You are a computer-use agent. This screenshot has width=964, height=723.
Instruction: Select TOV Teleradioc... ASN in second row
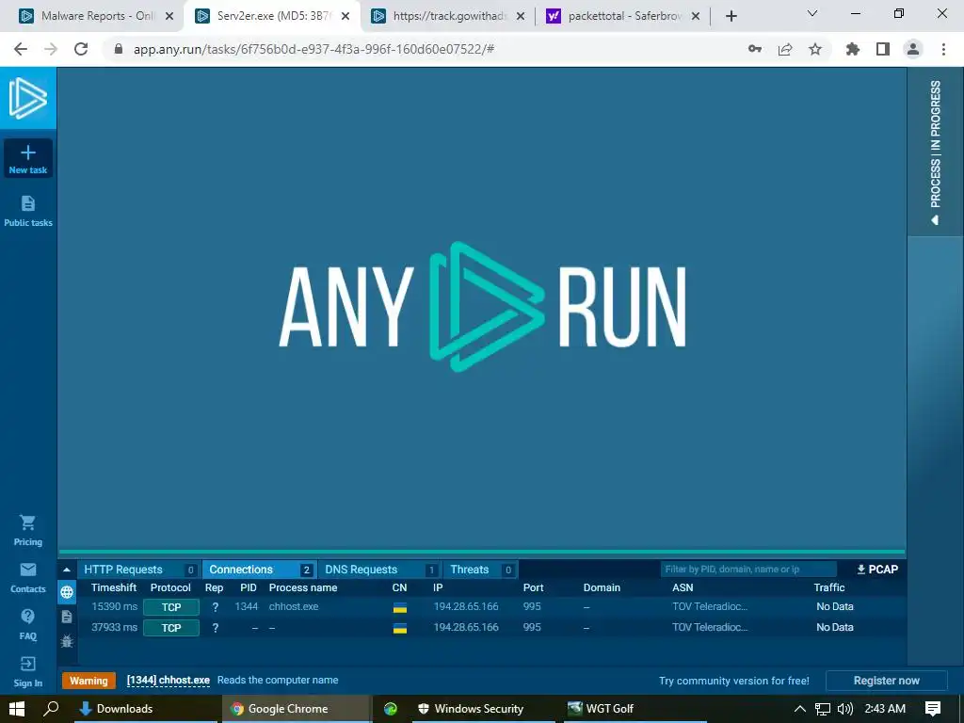(x=710, y=627)
